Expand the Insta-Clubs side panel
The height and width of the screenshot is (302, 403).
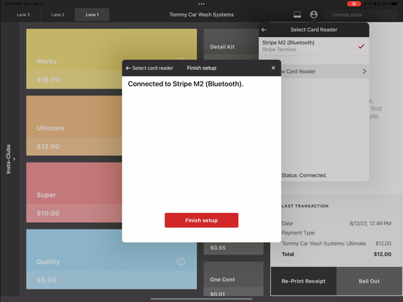click(x=8, y=159)
